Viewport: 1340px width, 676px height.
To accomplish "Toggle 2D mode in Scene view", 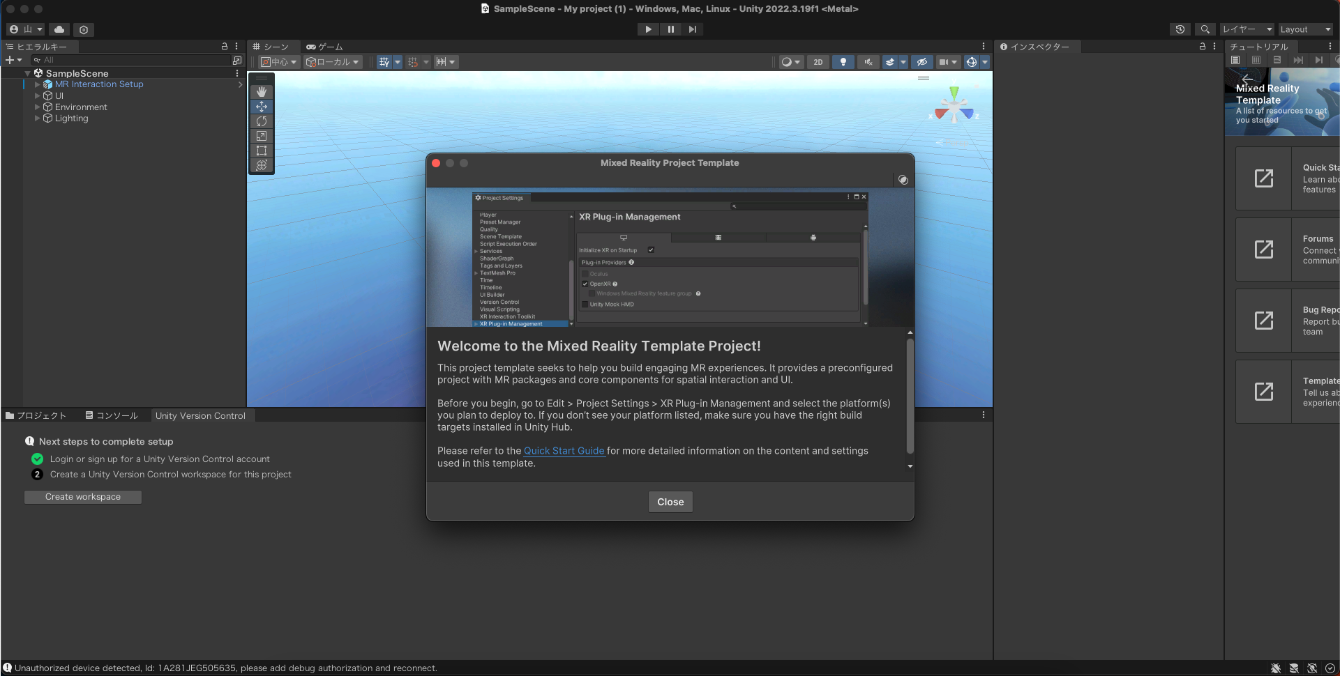I will tap(818, 62).
